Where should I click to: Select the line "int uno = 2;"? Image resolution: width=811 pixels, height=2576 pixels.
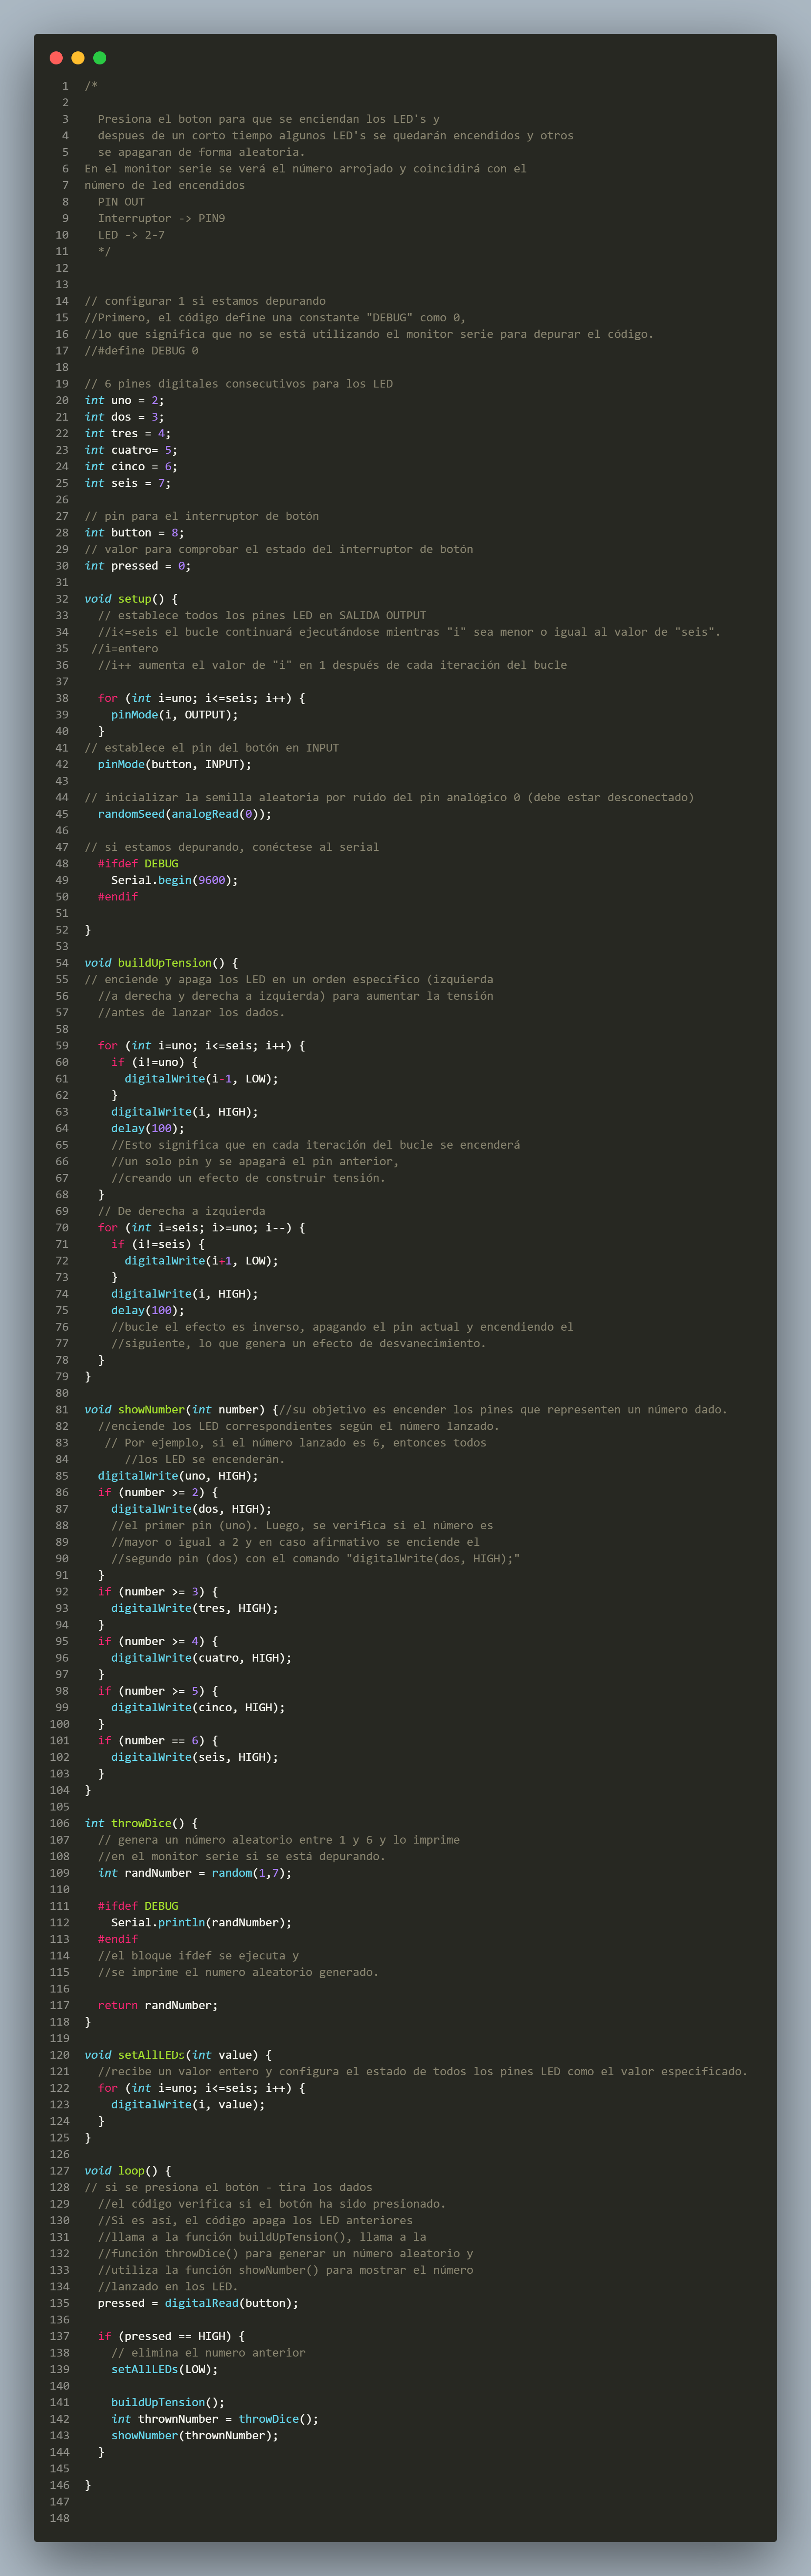125,400
